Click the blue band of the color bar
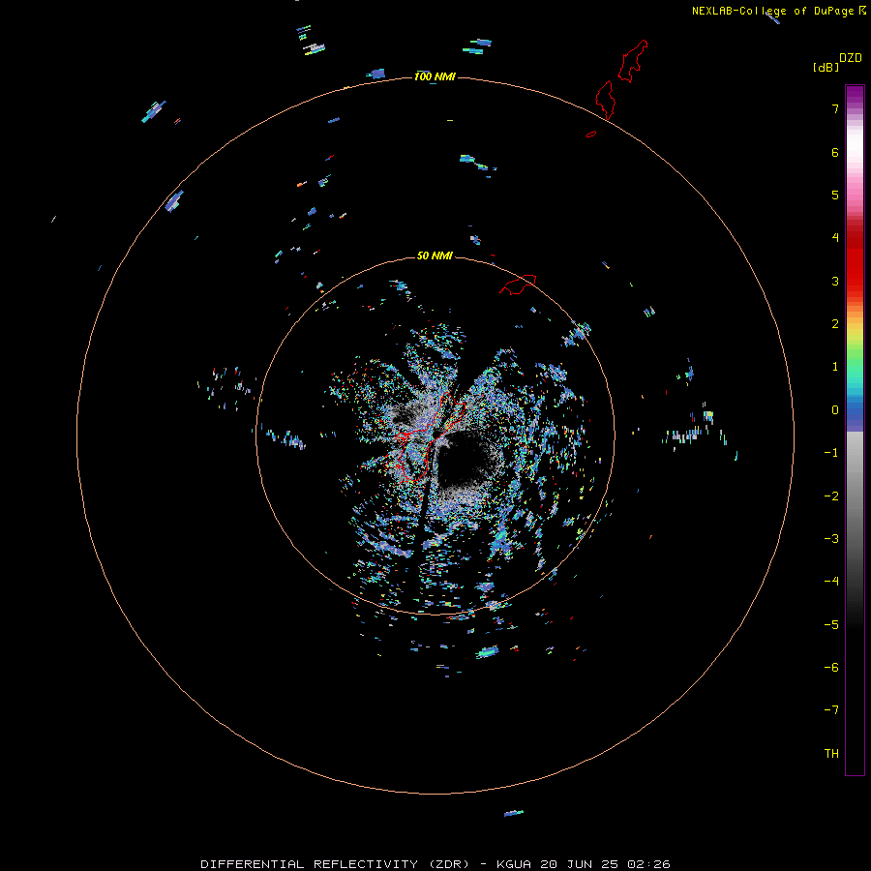Image resolution: width=871 pixels, height=871 pixels. click(x=855, y=411)
